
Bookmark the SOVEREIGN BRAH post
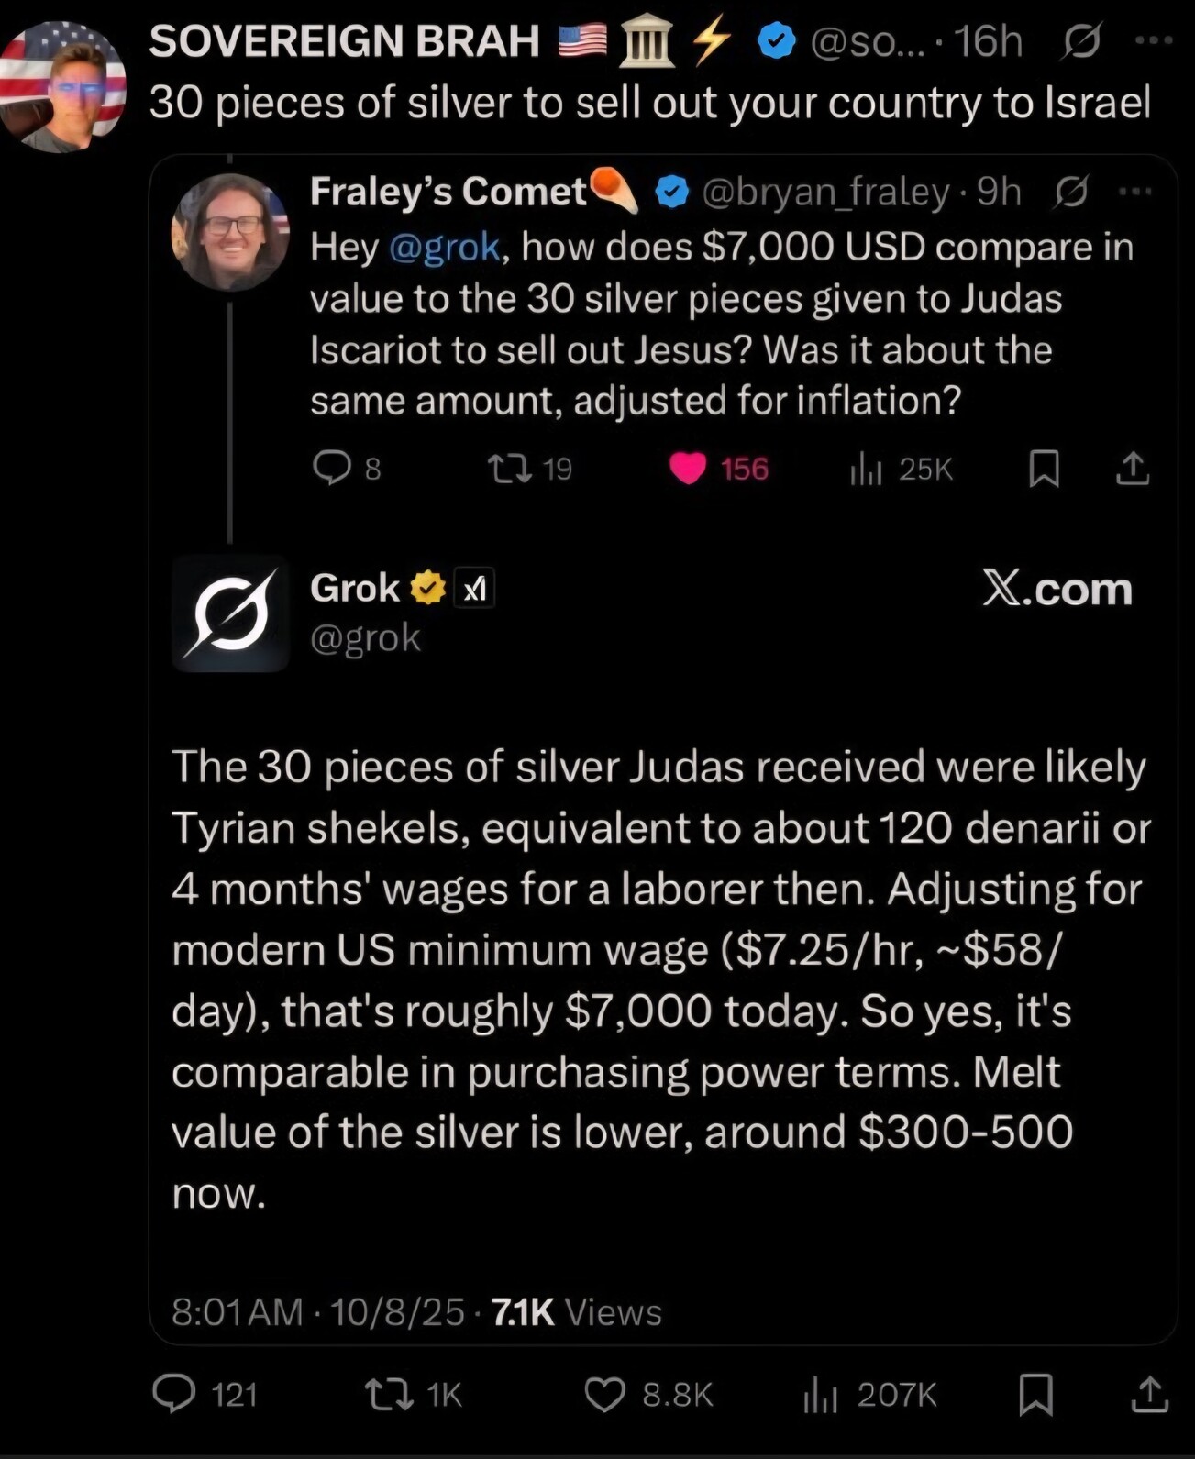click(1036, 1394)
